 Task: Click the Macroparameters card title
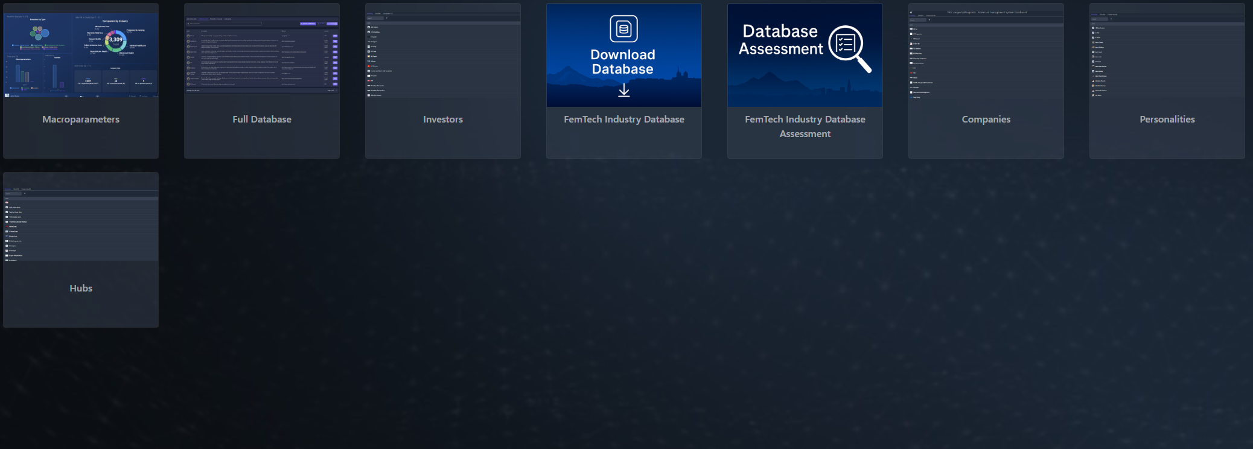pos(81,119)
